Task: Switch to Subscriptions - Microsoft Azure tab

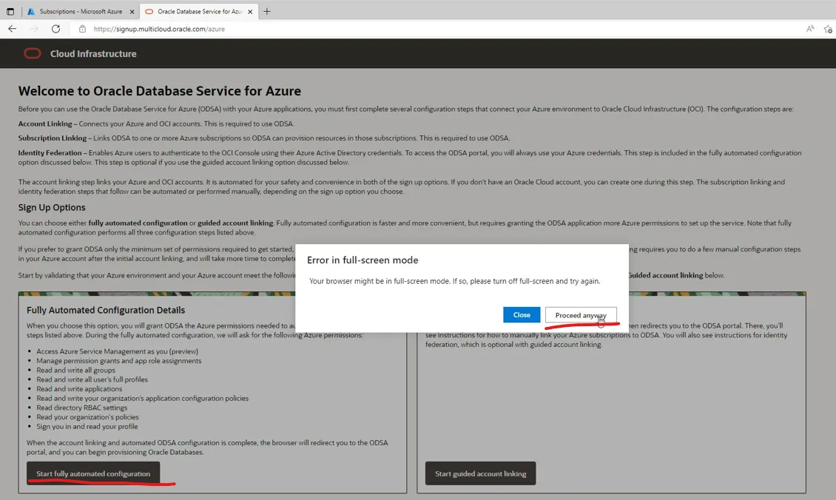Action: pos(80,11)
